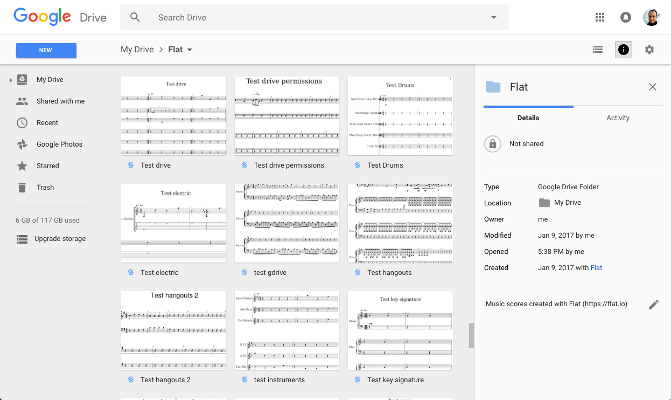671x400 pixels.
Task: Go to Google Photos
Action: click(x=59, y=144)
